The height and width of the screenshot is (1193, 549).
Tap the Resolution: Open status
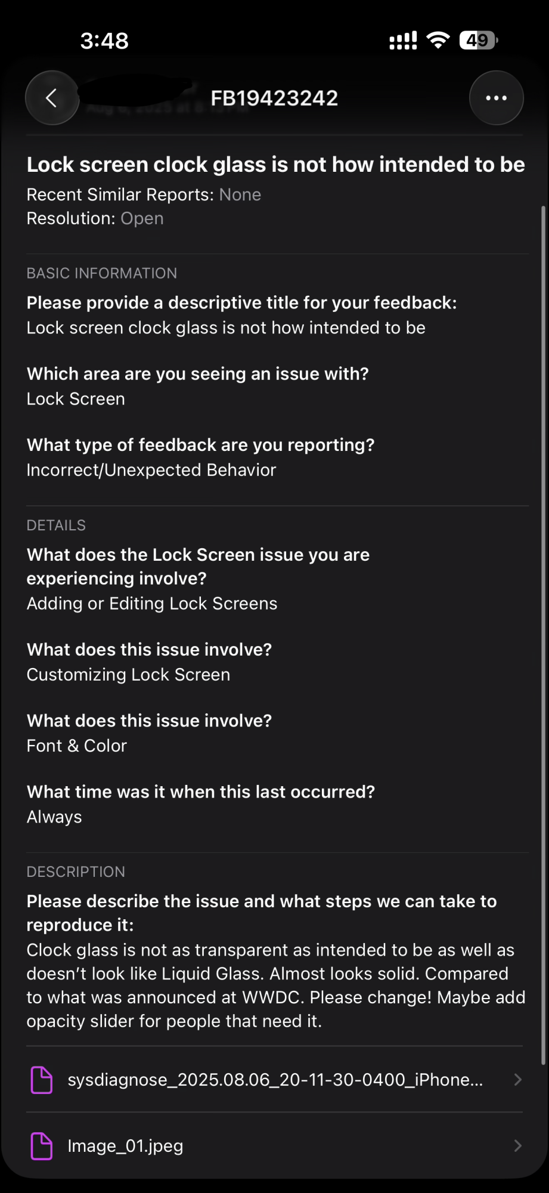point(95,218)
